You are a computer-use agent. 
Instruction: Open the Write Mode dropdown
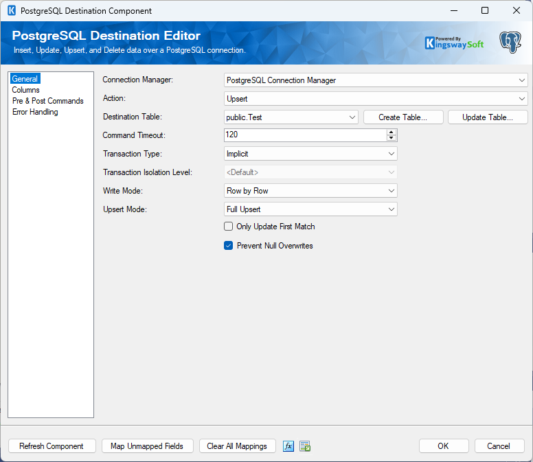tap(310, 191)
